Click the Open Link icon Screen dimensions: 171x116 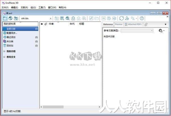[91, 18]
